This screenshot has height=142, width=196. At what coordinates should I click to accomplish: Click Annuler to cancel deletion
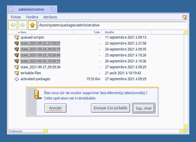[x=55, y=108]
